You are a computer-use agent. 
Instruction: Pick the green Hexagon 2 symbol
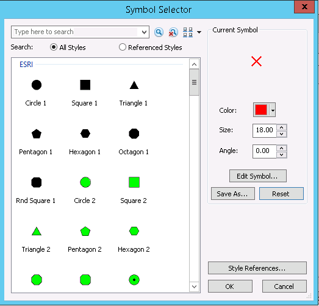(134, 231)
